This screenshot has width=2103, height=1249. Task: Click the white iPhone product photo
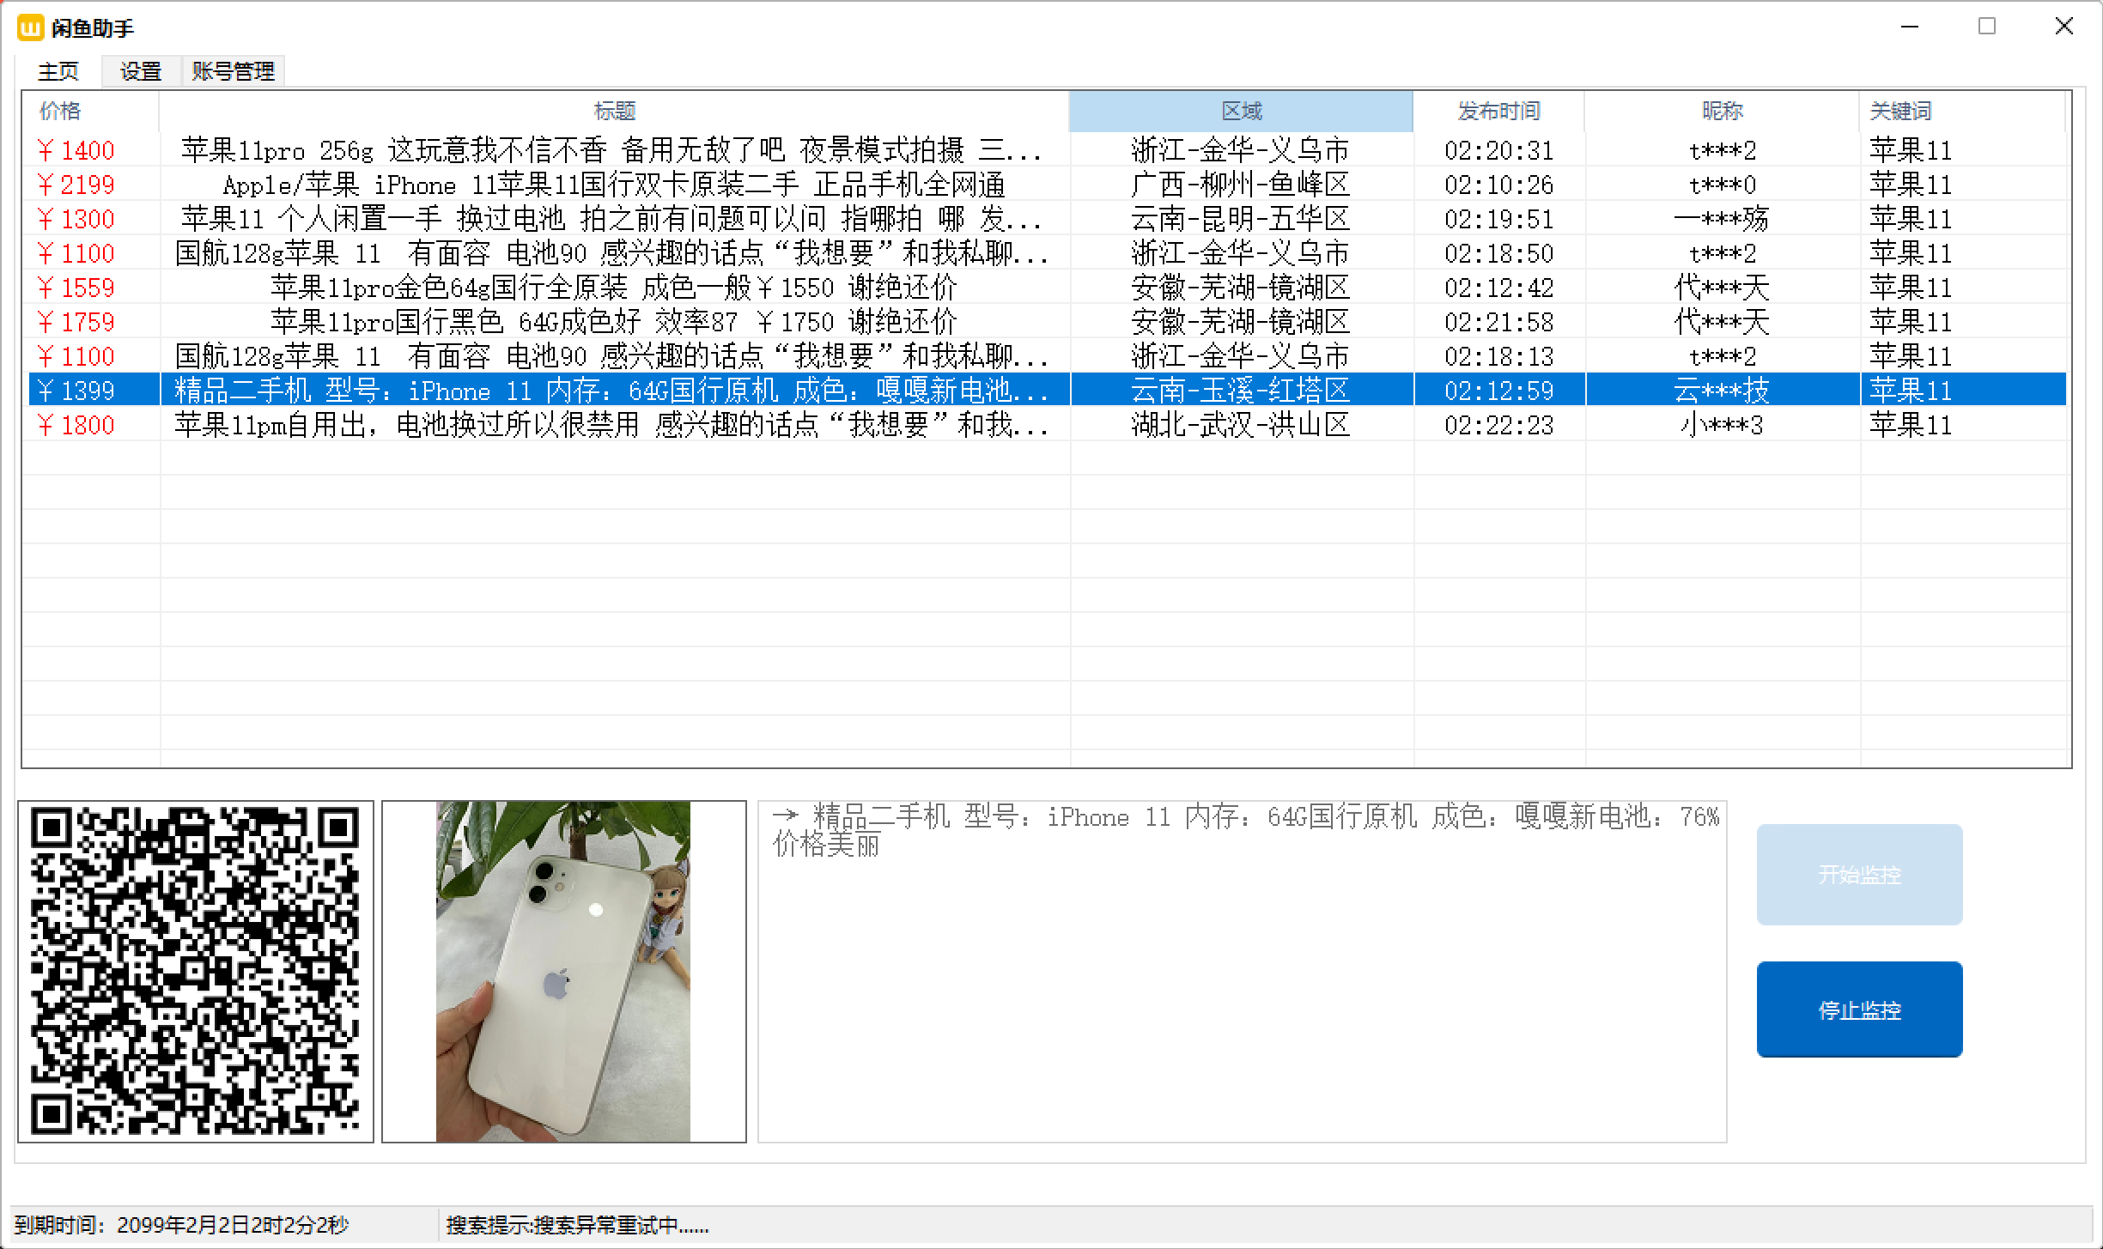click(x=563, y=972)
